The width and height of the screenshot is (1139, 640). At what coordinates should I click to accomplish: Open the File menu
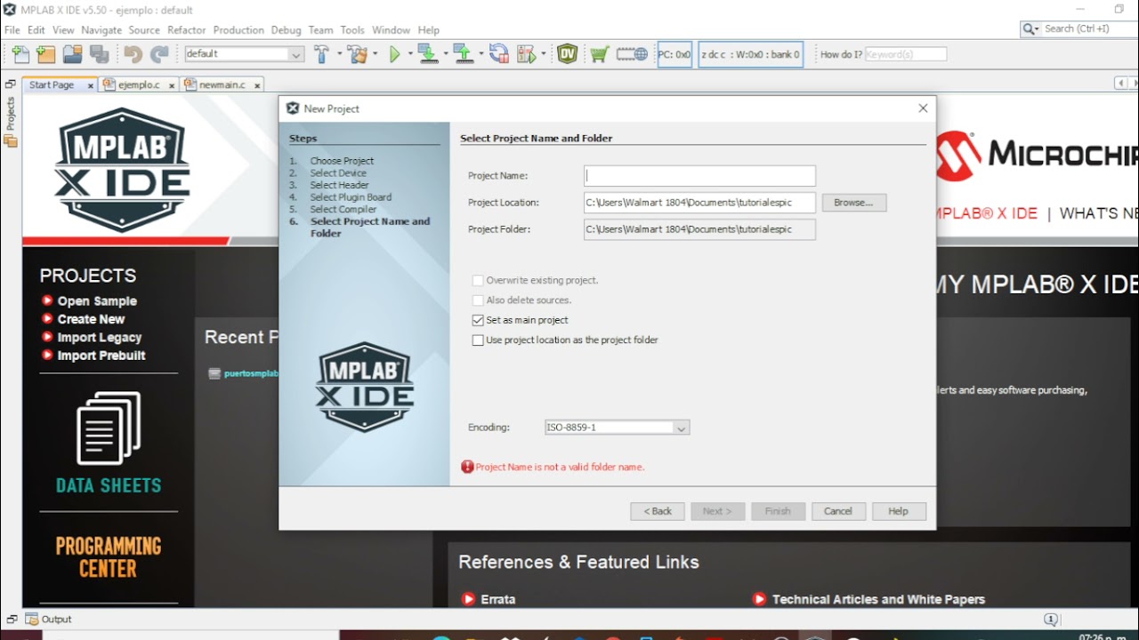click(x=12, y=30)
